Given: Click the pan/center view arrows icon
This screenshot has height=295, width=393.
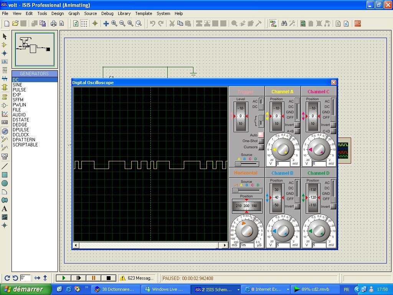Looking at the screenshot, I should [x=106, y=23].
